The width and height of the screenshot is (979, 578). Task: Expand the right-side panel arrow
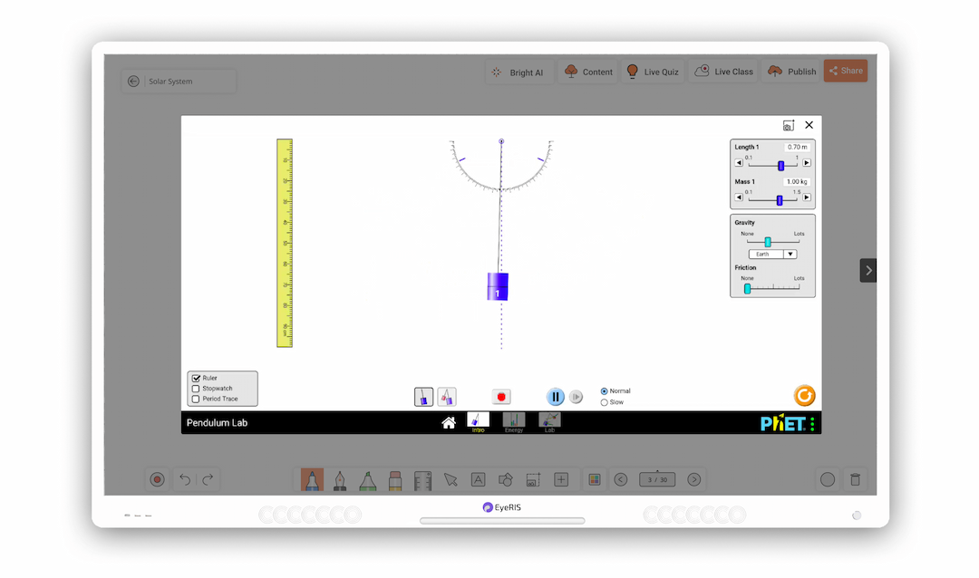pyautogui.click(x=868, y=269)
